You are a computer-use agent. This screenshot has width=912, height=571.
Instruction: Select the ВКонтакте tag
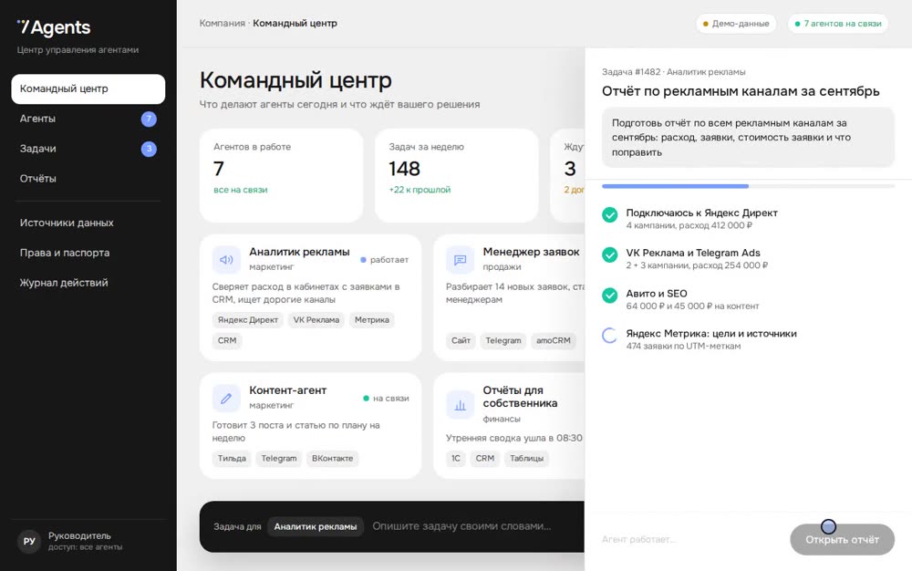[x=332, y=459]
